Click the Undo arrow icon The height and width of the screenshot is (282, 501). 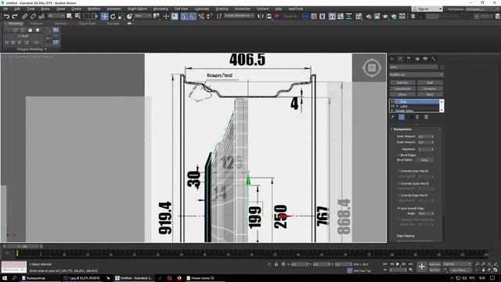pyautogui.click(x=6, y=16)
